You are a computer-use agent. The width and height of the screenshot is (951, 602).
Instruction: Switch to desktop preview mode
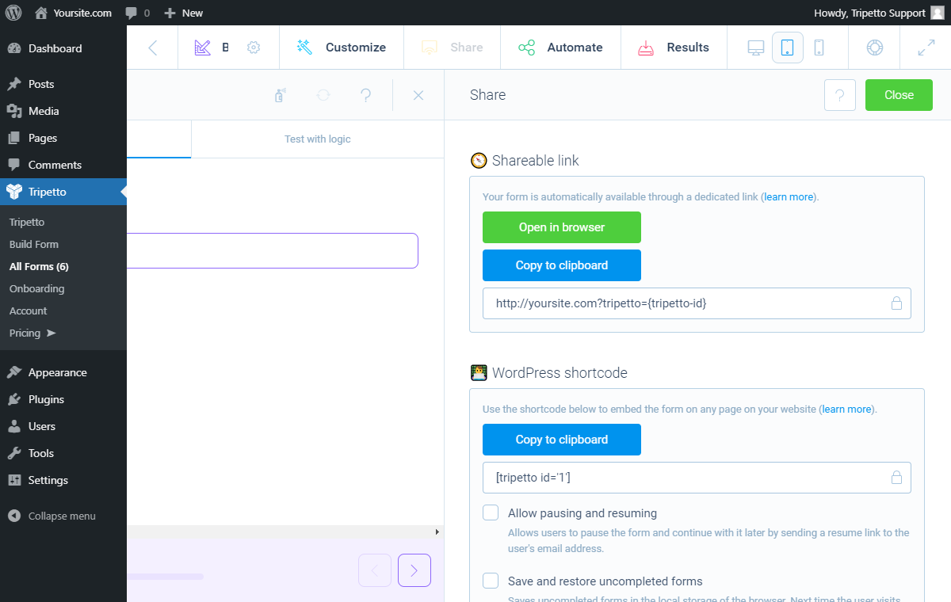[756, 48]
